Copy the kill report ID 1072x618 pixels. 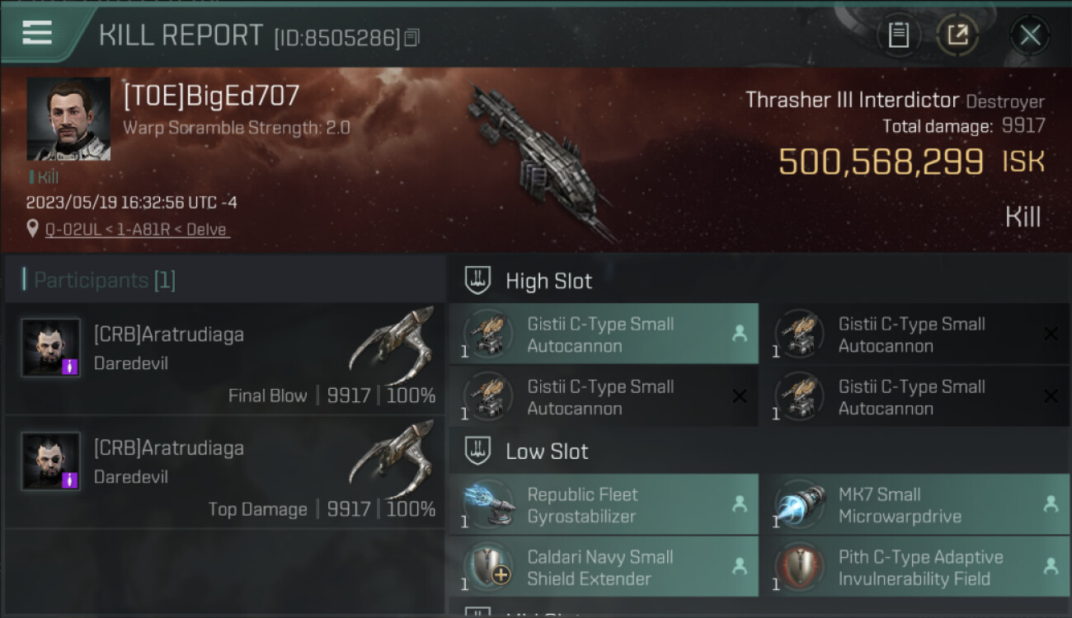(x=412, y=37)
